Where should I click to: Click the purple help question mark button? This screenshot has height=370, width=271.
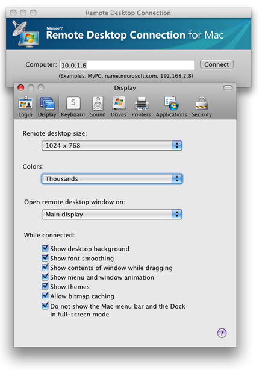pyautogui.click(x=222, y=333)
